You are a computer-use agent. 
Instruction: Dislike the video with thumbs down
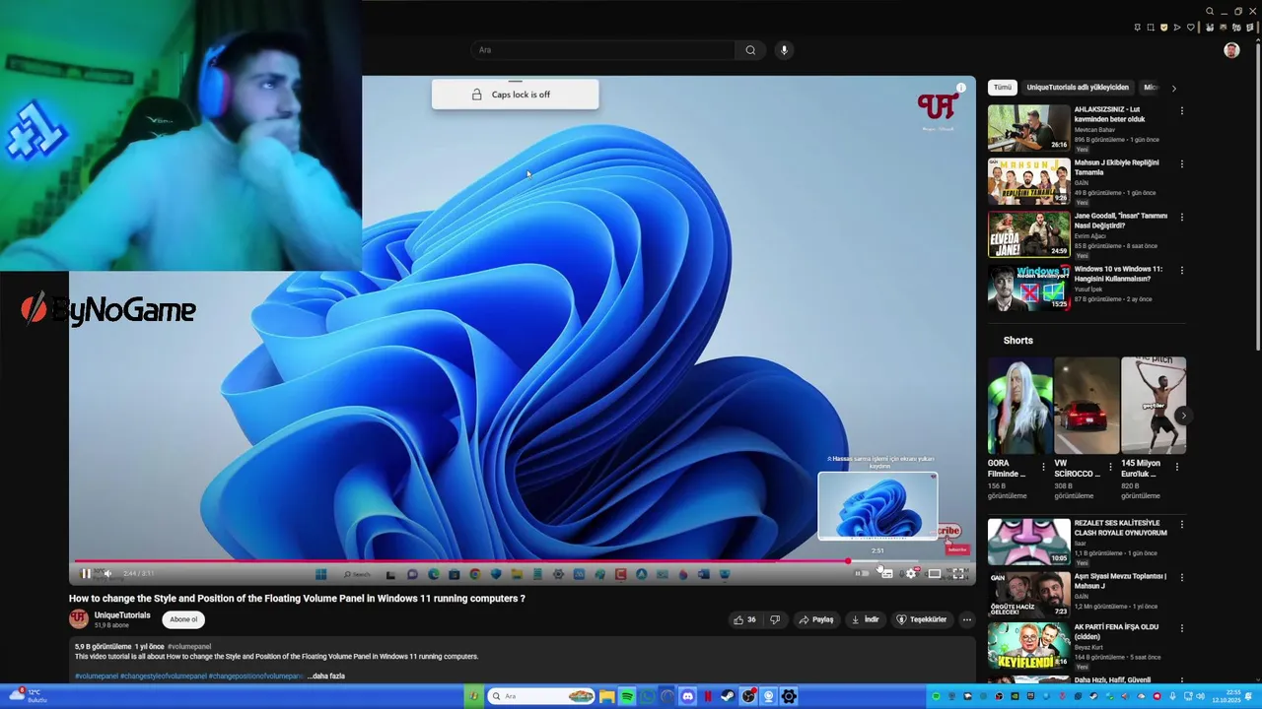click(x=775, y=619)
